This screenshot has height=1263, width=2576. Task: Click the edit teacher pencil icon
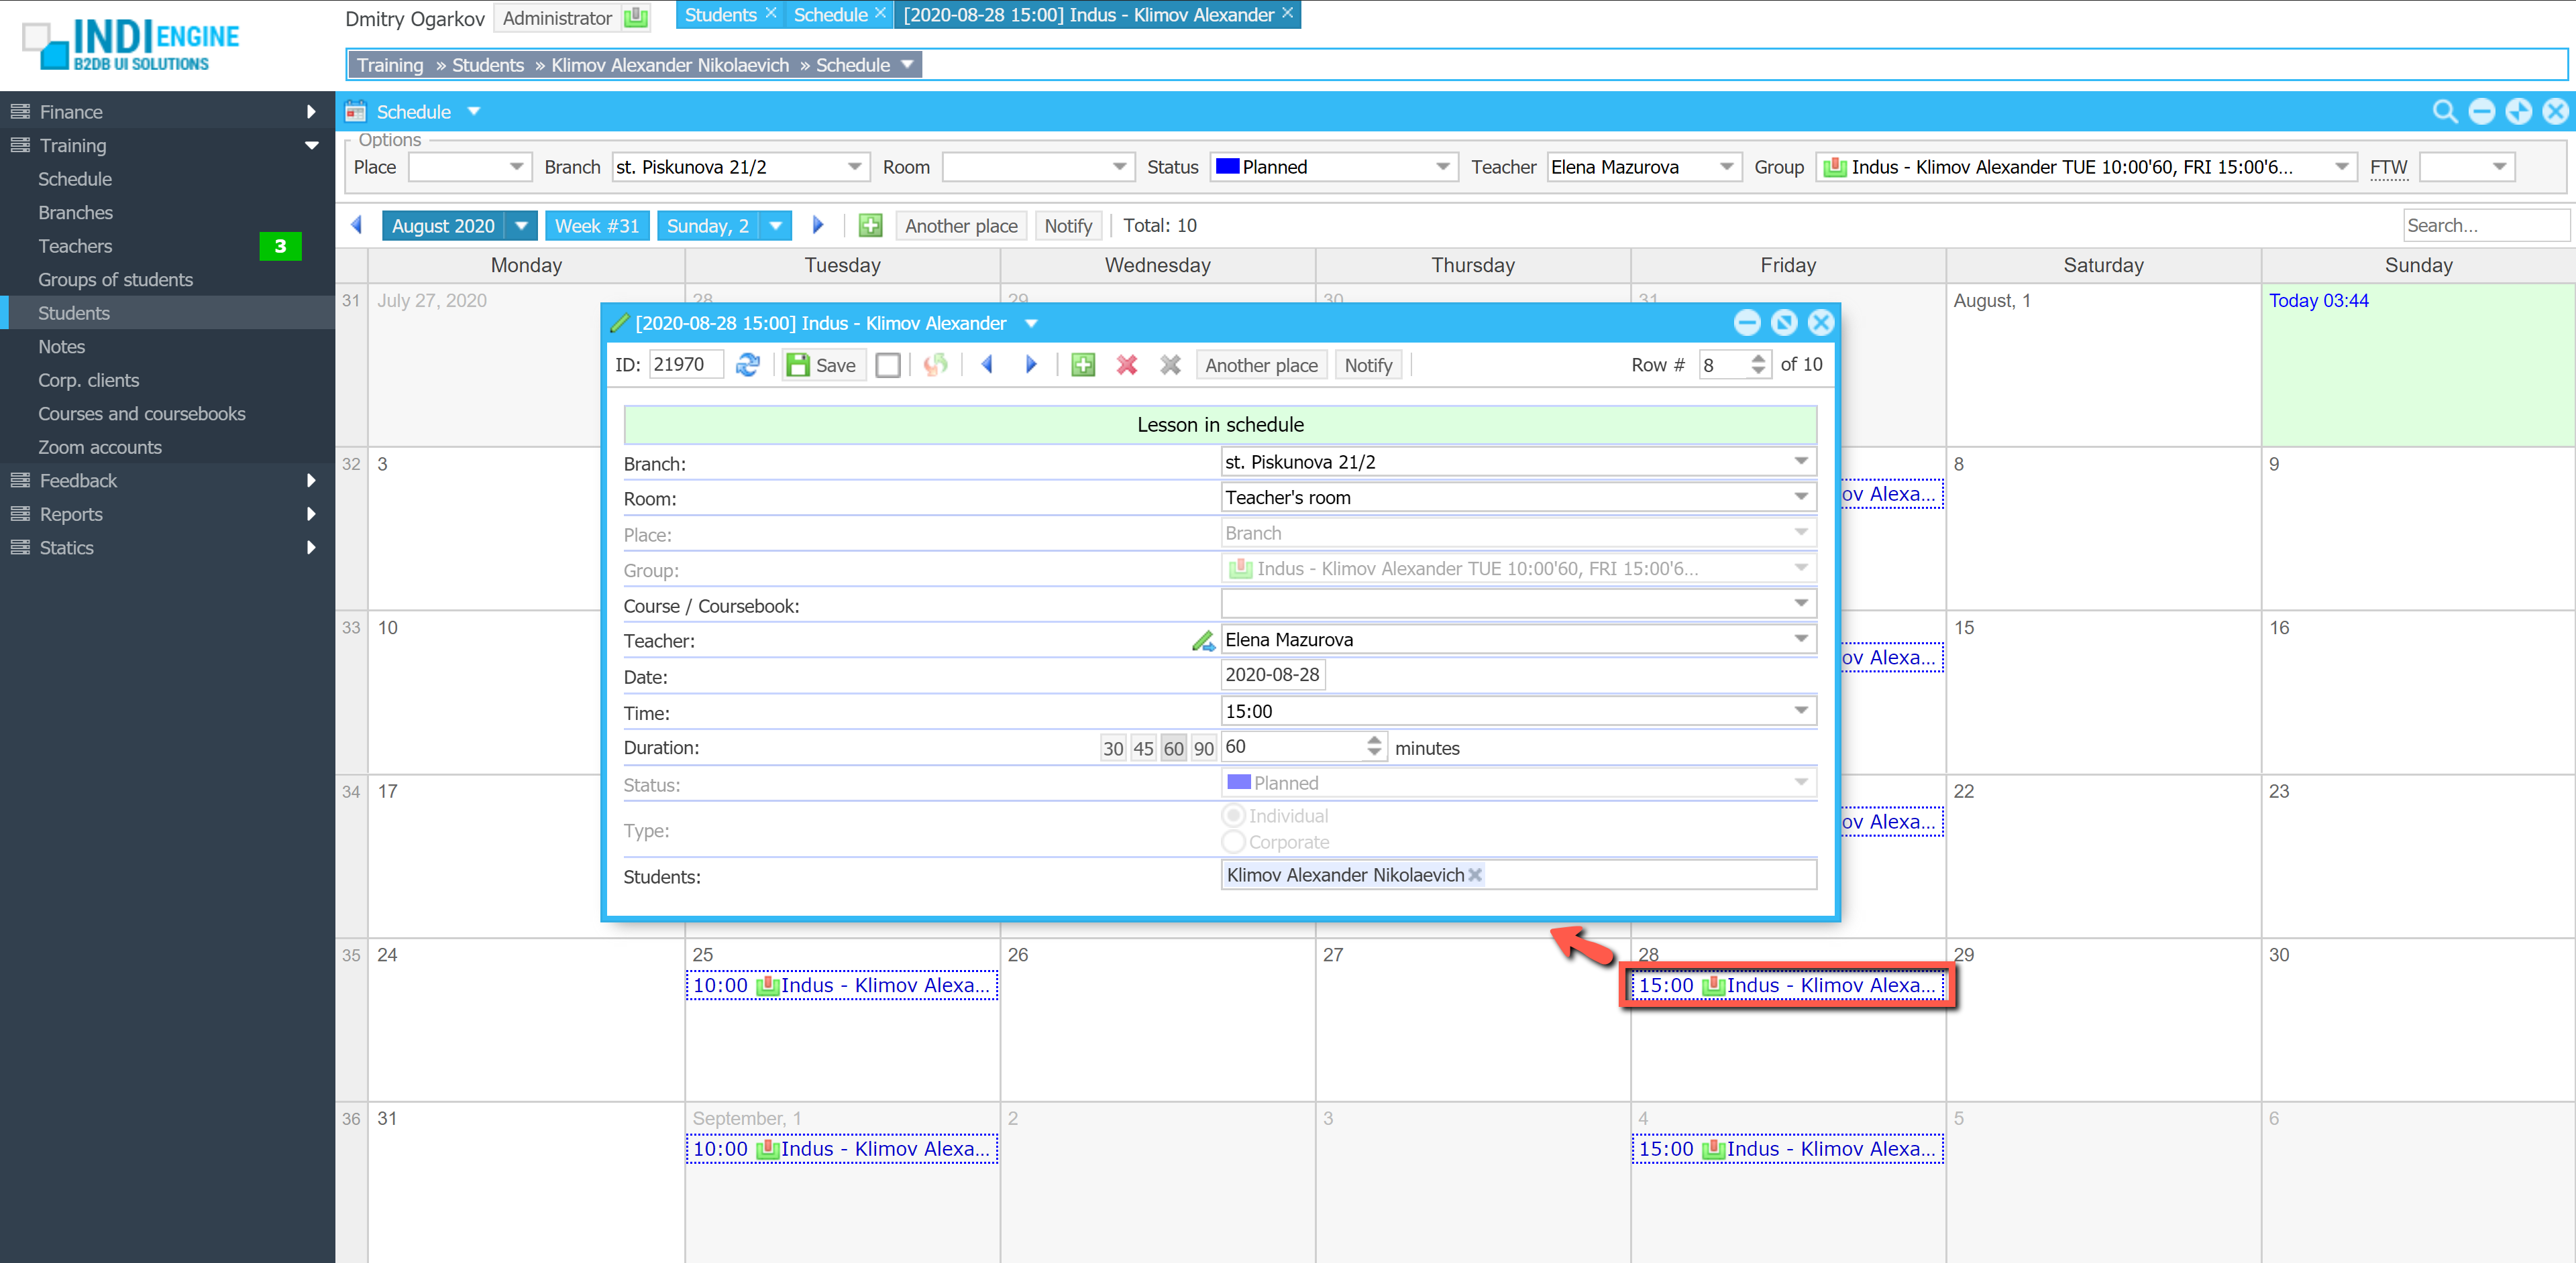tap(1203, 640)
